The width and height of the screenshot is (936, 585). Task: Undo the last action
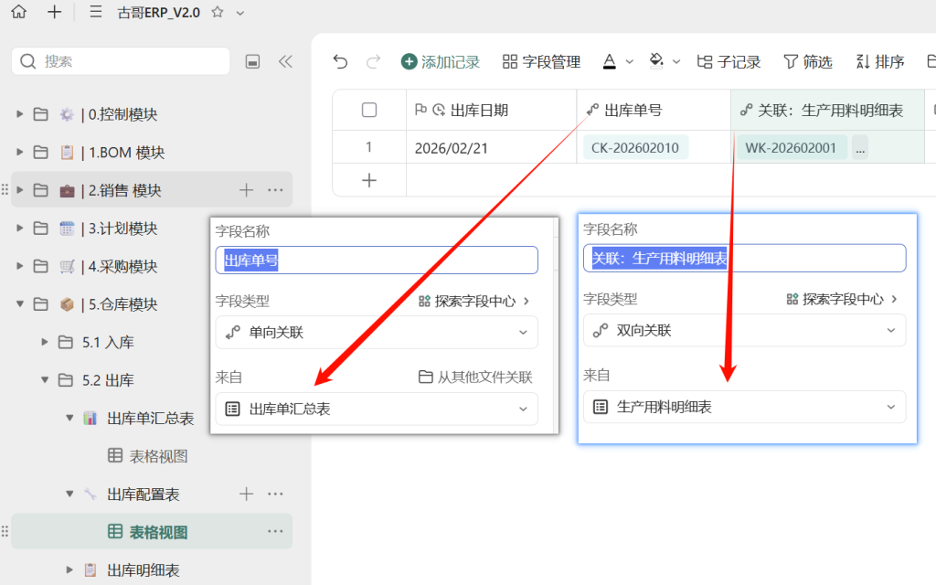(340, 61)
